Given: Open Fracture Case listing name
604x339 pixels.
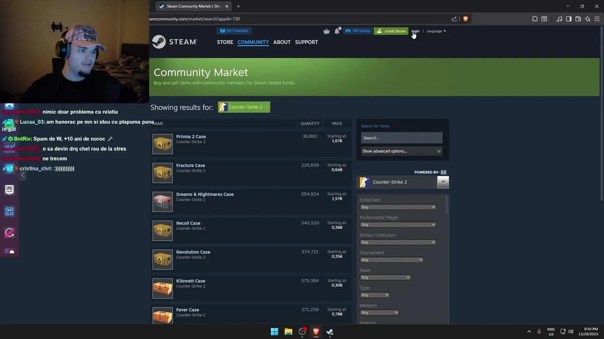Looking at the screenshot, I should 190,165.
